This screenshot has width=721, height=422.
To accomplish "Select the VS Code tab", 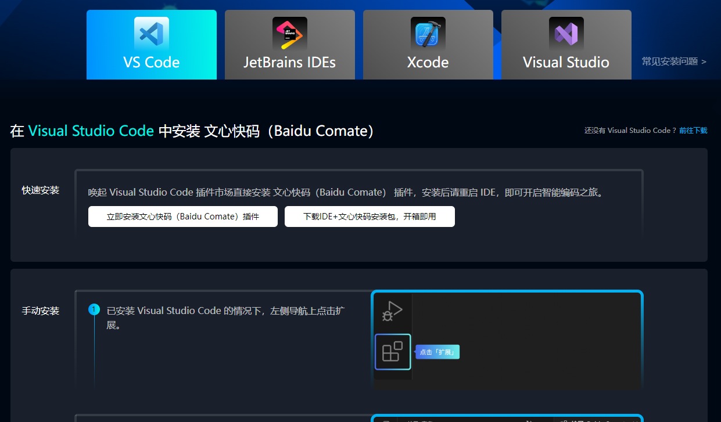I will (x=152, y=45).
